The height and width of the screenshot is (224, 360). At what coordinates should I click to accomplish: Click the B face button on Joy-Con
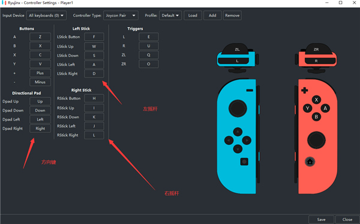316,117
